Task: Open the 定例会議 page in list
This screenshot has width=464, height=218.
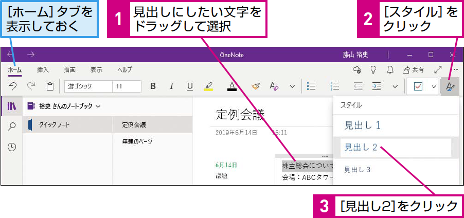Action: (x=152, y=125)
